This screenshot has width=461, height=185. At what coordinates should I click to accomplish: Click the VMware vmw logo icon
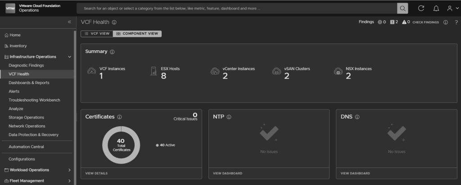[x=10, y=8]
